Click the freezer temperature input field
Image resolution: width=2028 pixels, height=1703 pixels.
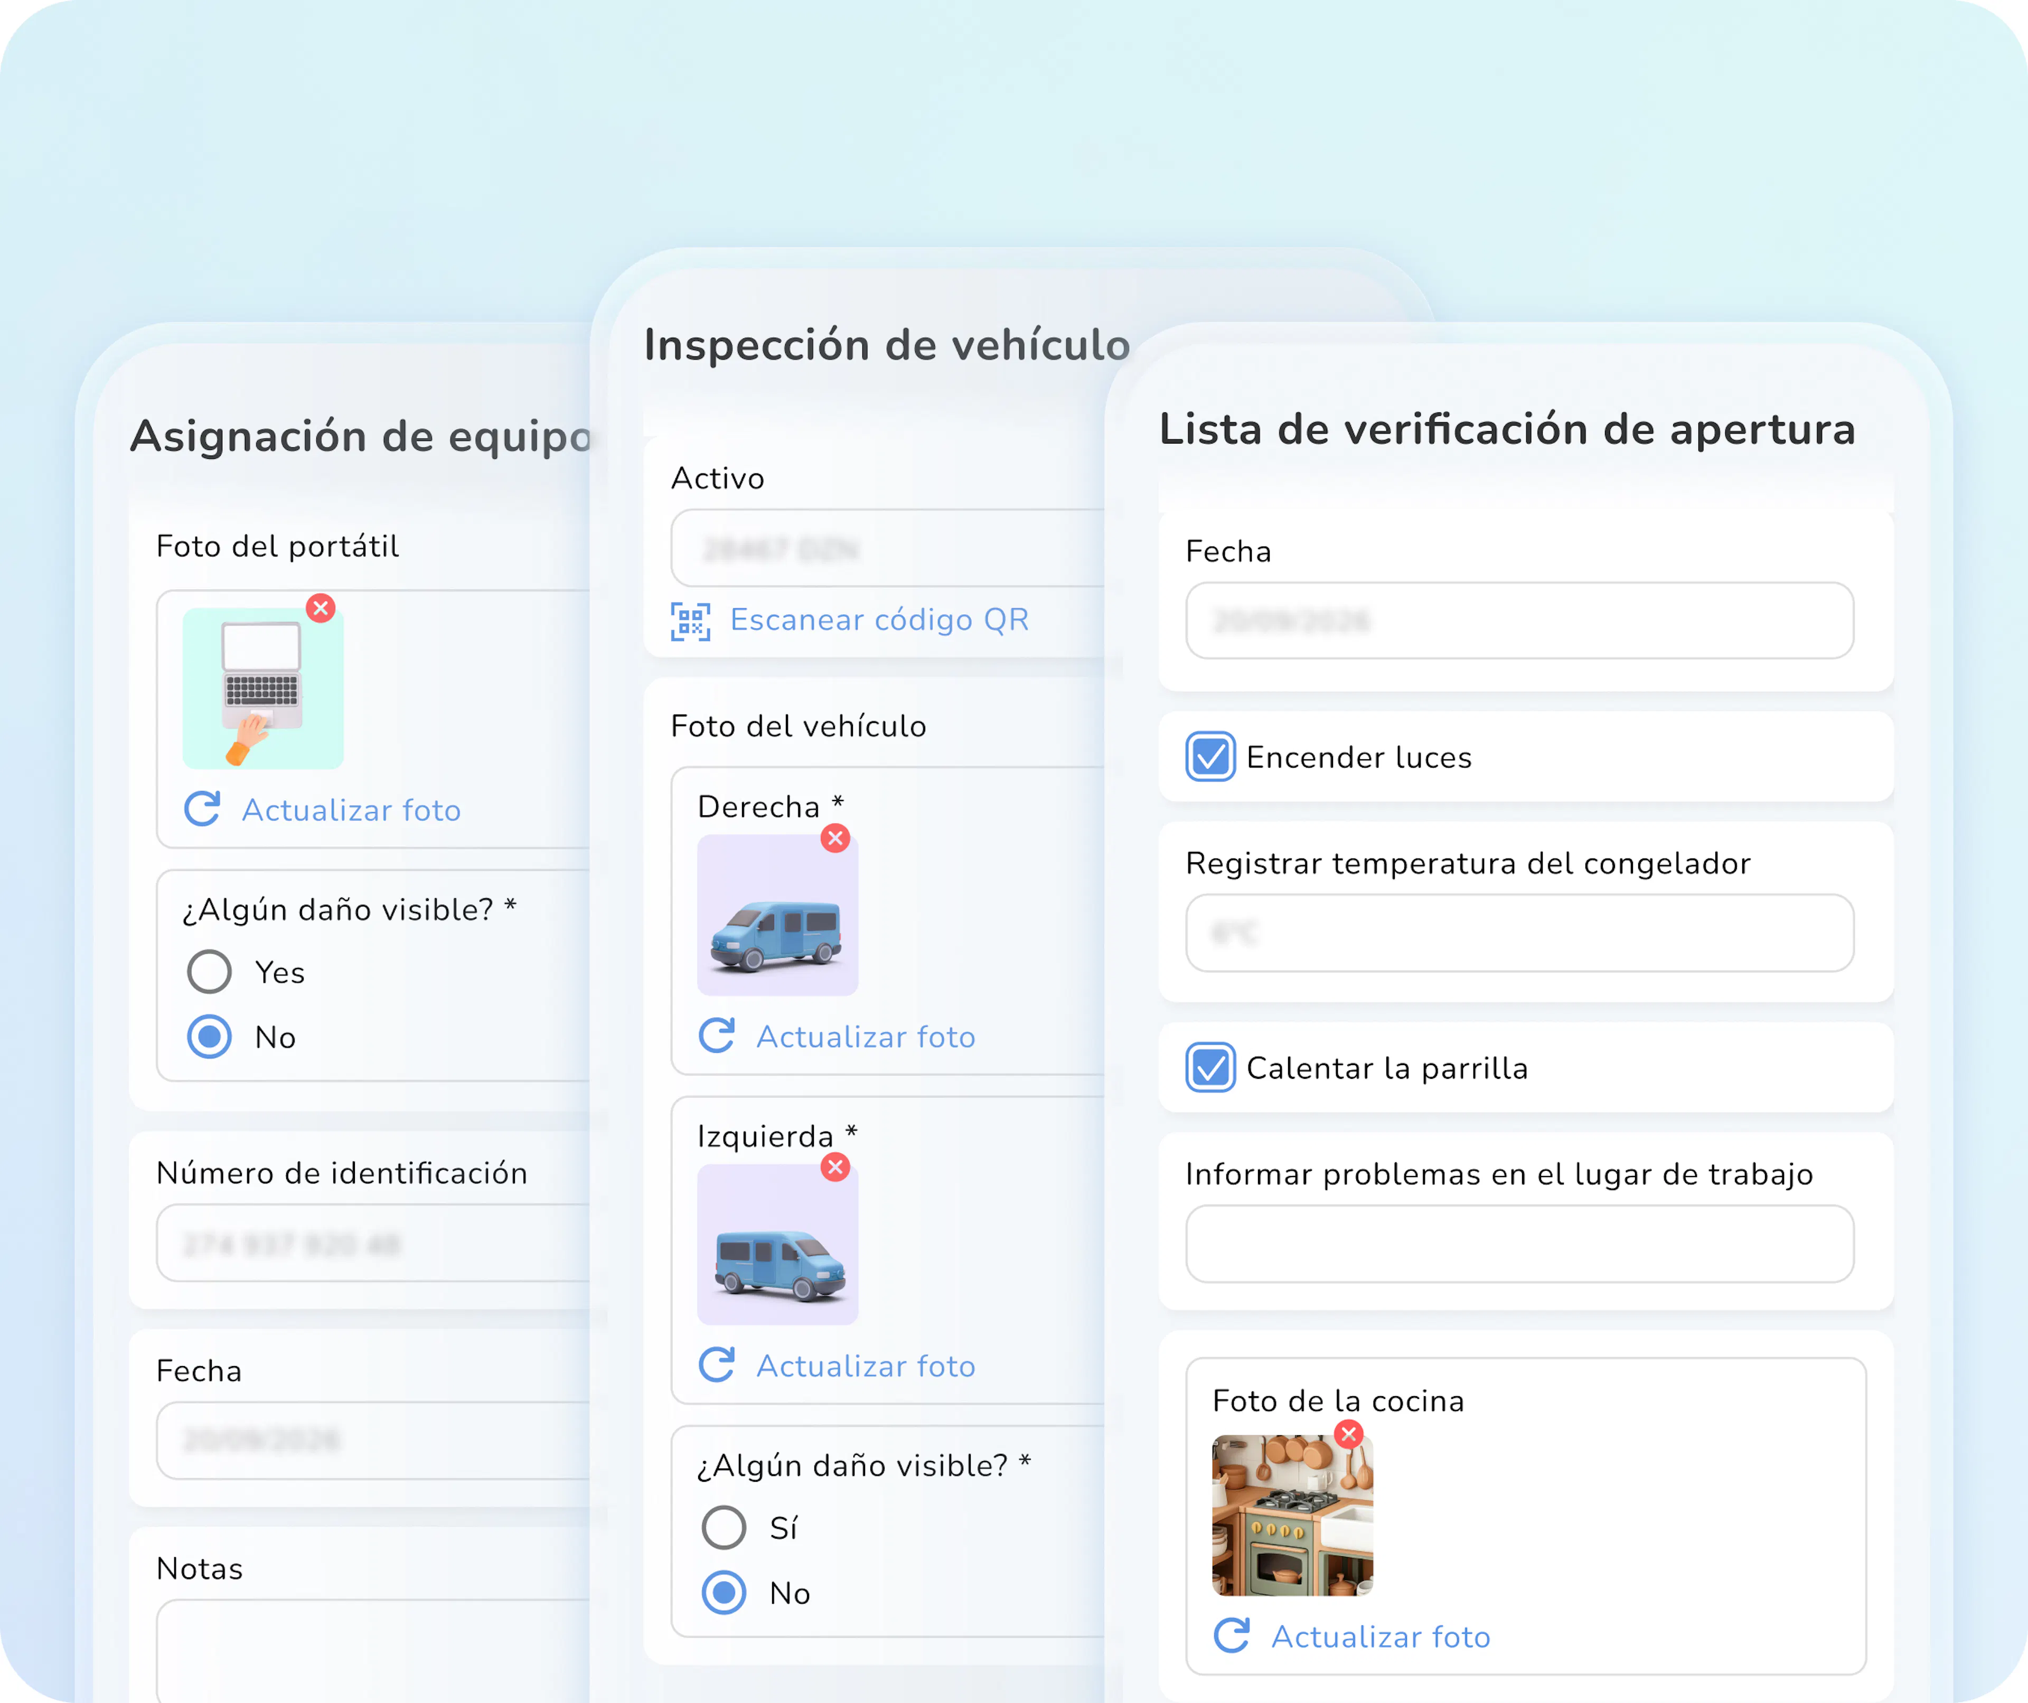[1520, 933]
